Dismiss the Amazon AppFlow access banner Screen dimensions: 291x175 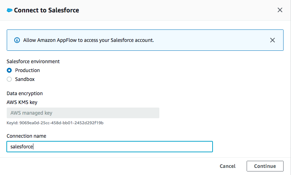[272, 40]
